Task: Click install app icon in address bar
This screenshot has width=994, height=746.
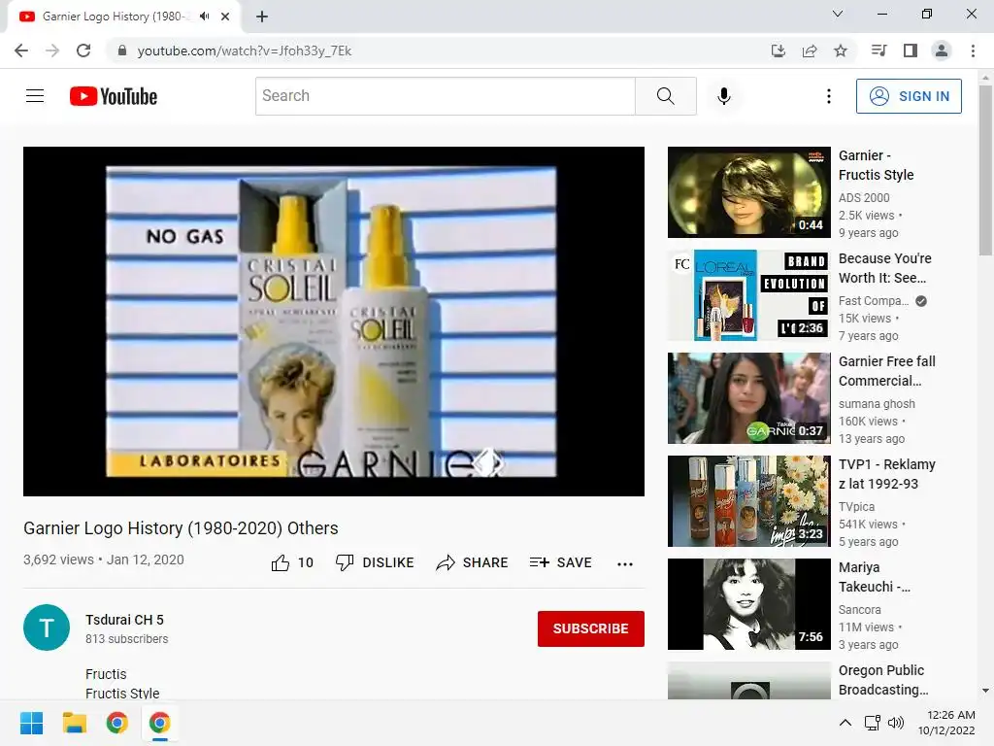Action: (x=779, y=51)
